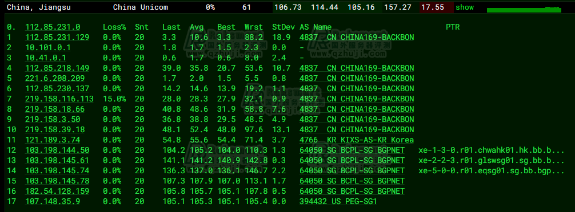Click the "PTR" column header
This screenshot has width=575, height=212.
(453, 27)
